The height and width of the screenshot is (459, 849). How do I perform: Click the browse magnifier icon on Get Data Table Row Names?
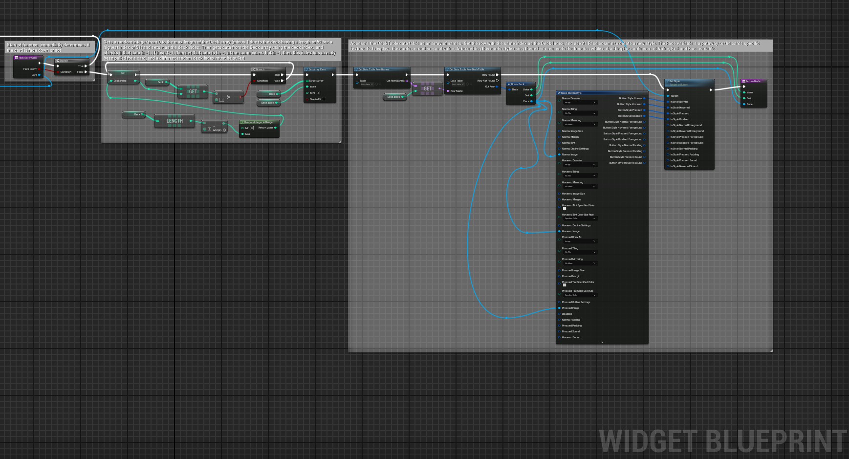381,85
